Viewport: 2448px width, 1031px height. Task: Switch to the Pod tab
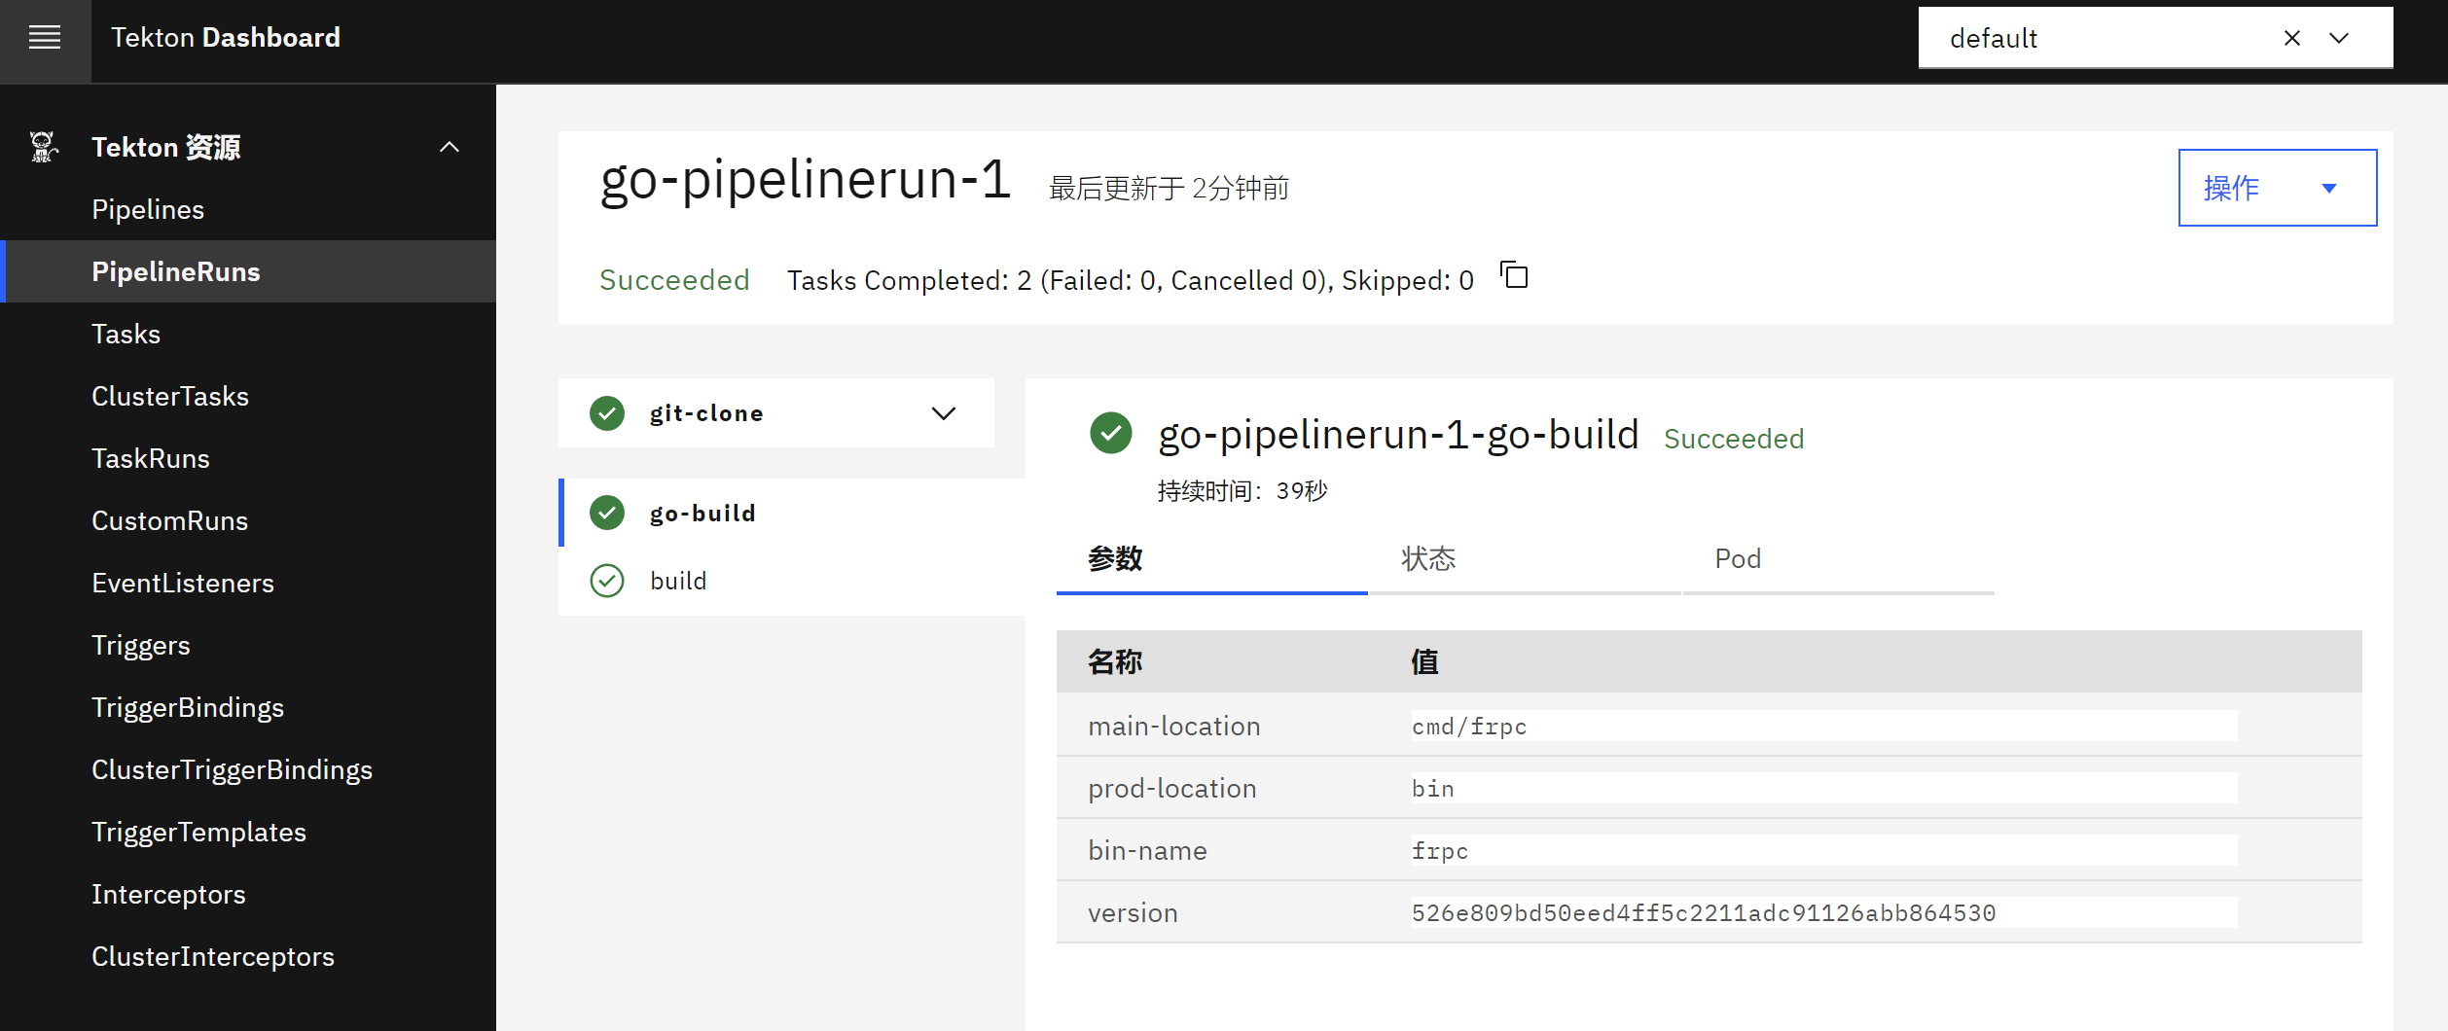(x=1737, y=559)
